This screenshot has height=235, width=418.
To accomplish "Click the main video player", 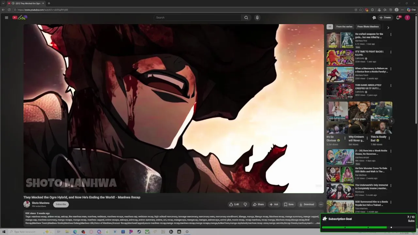I will [x=174, y=109].
